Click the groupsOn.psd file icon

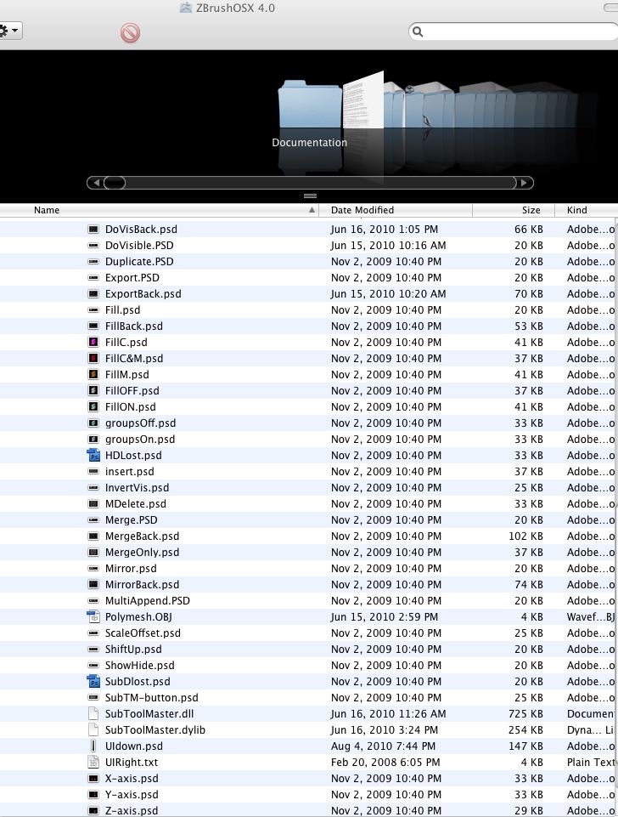pyautogui.click(x=93, y=440)
